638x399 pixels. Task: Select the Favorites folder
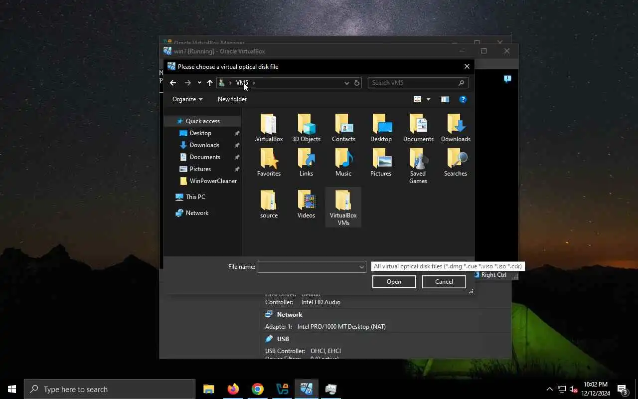pyautogui.click(x=269, y=163)
